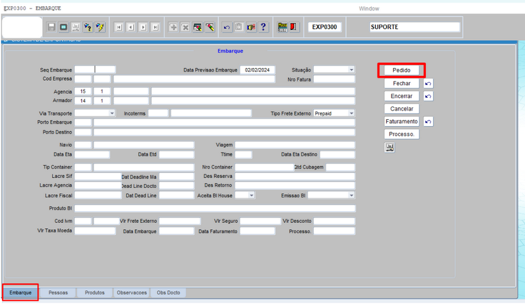
Task: Click the delete record X icon
Action: tap(185, 27)
